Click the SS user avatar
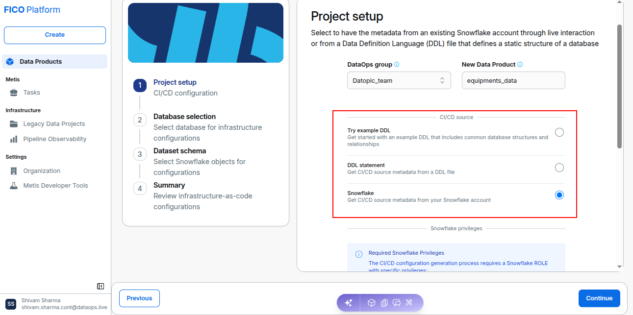The image size is (633, 315). click(11, 304)
